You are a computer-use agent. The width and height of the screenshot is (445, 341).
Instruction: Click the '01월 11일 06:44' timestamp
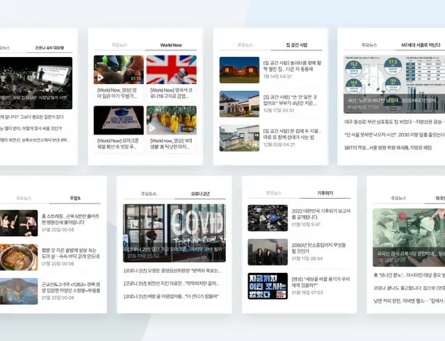(307, 258)
